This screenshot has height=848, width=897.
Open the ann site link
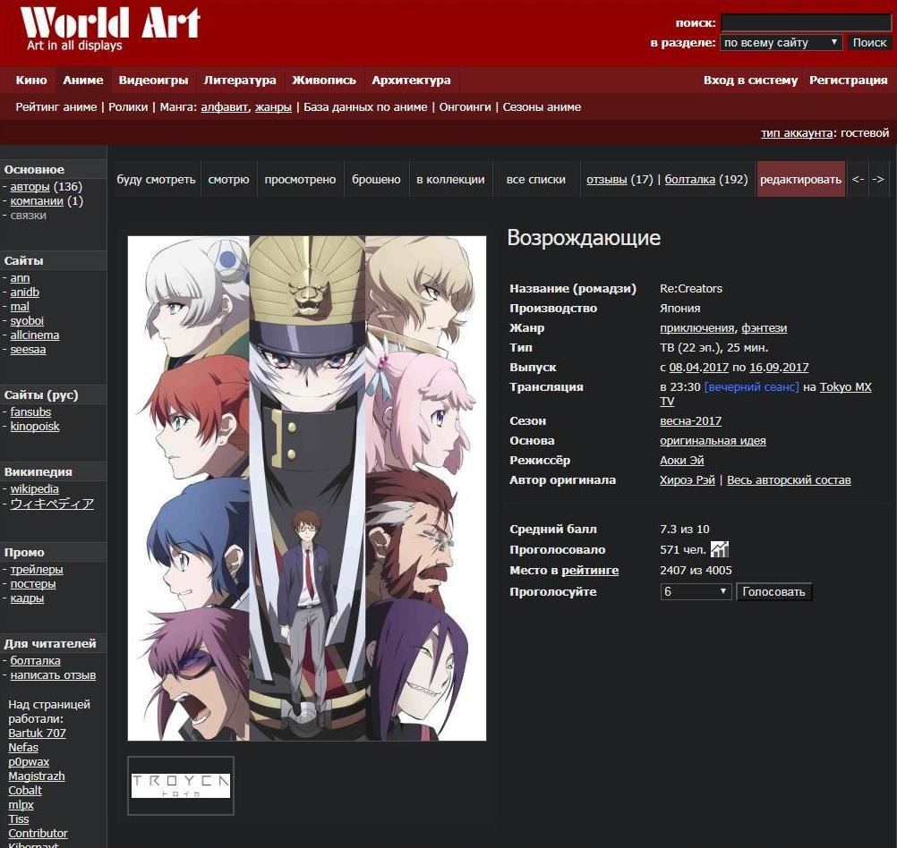pos(20,278)
